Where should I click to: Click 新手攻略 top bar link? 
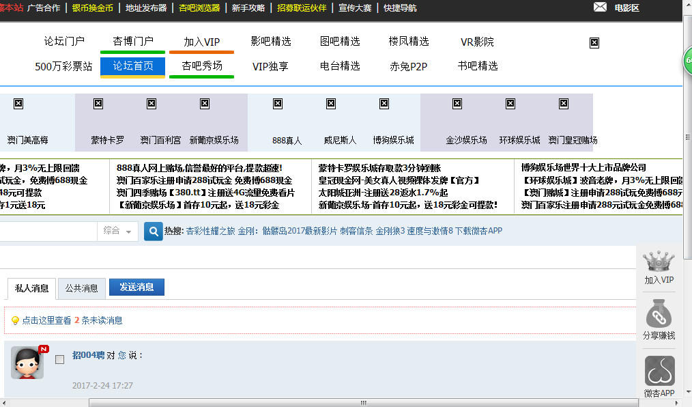pos(248,8)
